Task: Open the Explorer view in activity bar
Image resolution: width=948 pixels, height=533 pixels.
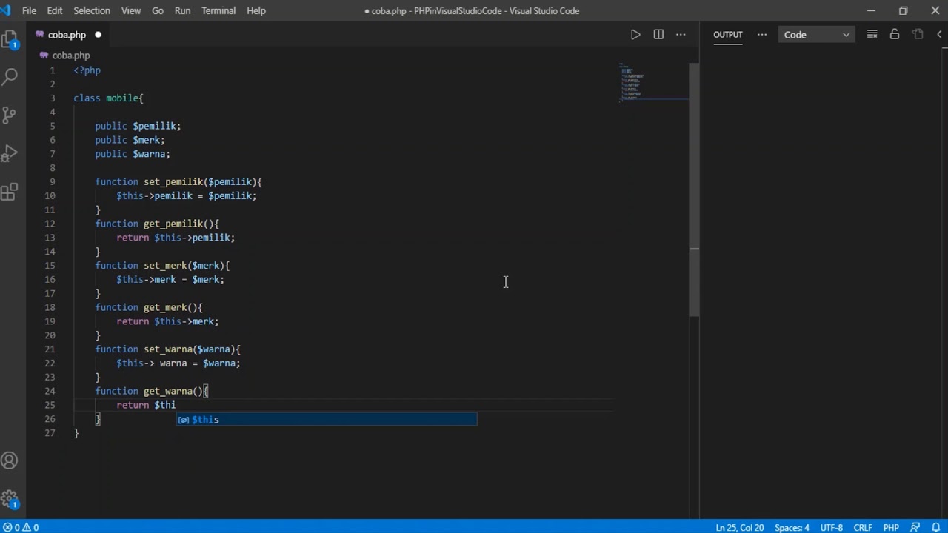Action: (x=10, y=41)
